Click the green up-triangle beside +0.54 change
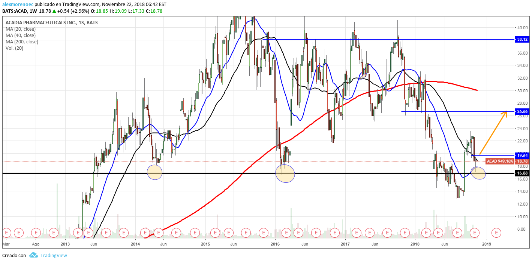Viewport: 532px width, 262px height. click(54, 11)
